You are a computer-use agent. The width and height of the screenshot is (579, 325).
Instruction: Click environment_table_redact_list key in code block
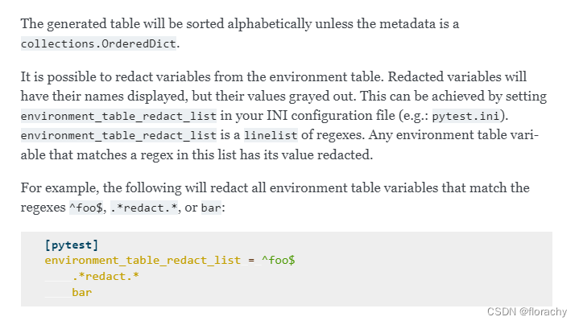143,261
